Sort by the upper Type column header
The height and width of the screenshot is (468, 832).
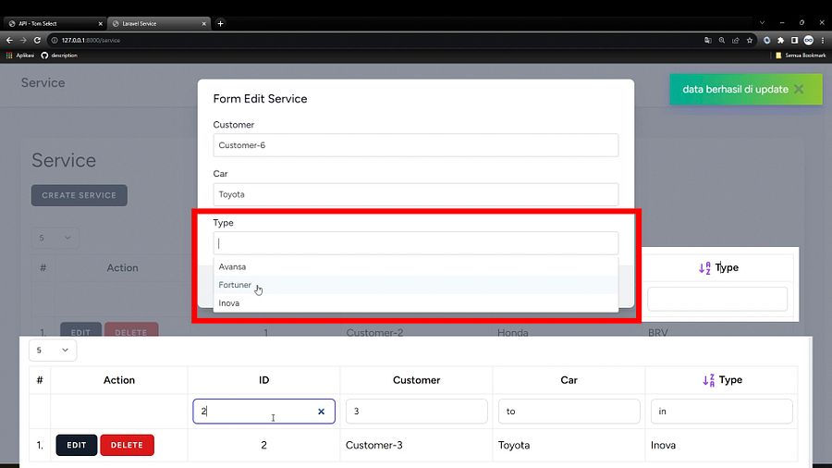(x=718, y=267)
